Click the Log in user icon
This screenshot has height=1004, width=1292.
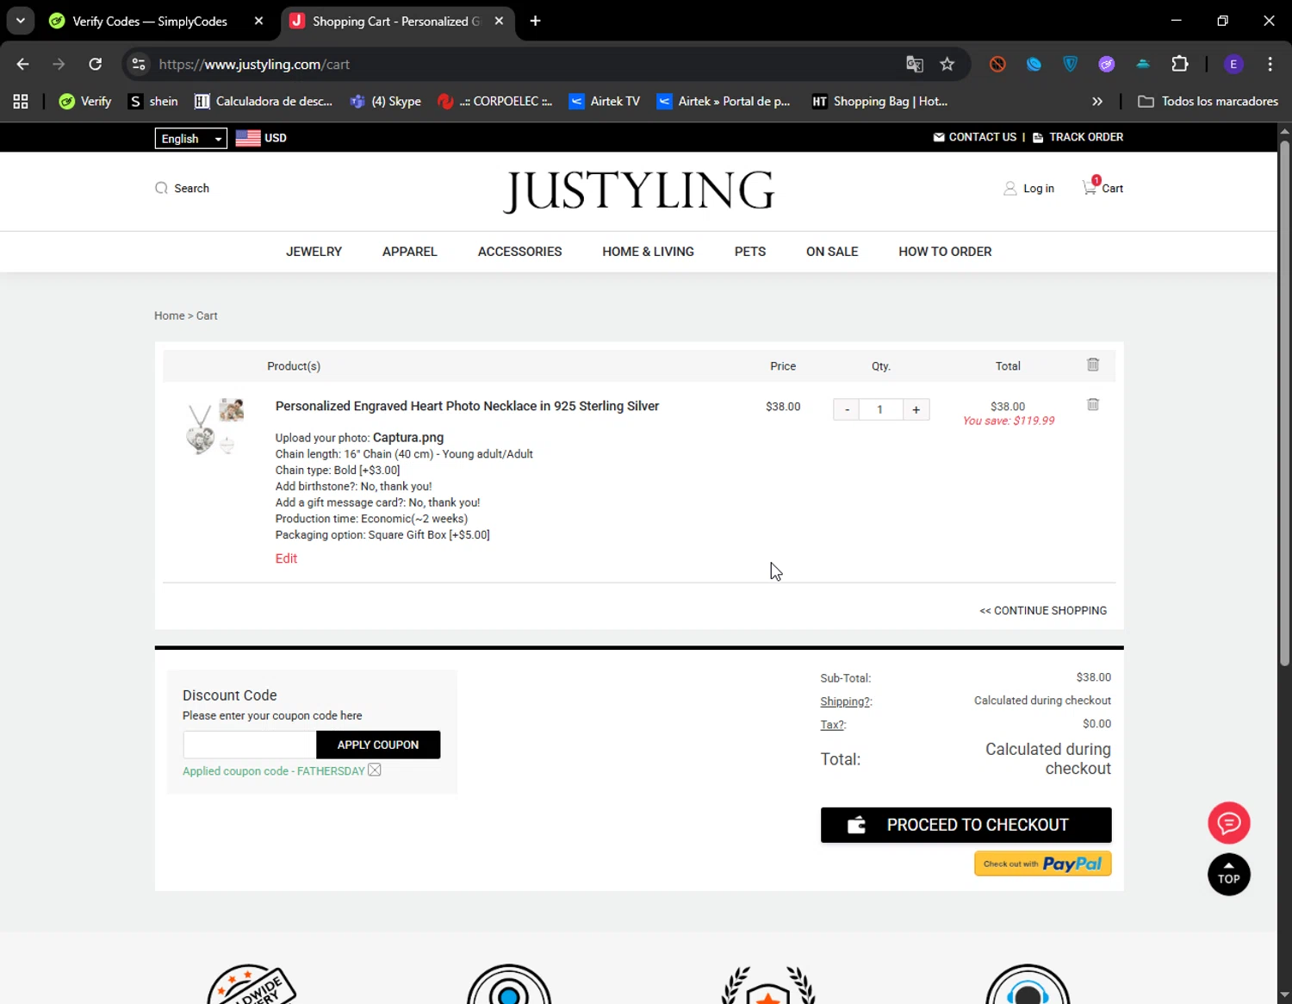tap(1010, 188)
